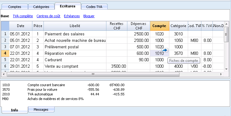Screen dimensions: 231x116
Task: Click the 2'000.00 expense cell
Action: click(138, 40)
